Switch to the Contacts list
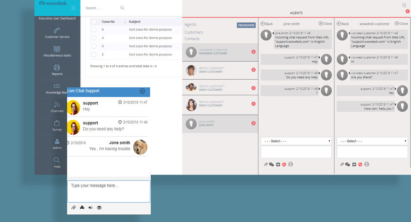This screenshot has height=222, width=411. point(192,39)
